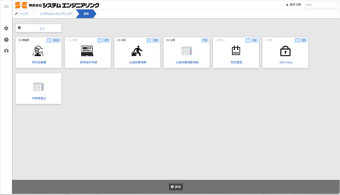Go to システムエンジニアリング breadcrumb
The width and height of the screenshot is (340, 195).
tap(56, 14)
